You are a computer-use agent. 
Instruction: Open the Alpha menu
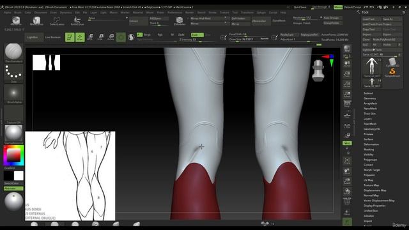8,13
